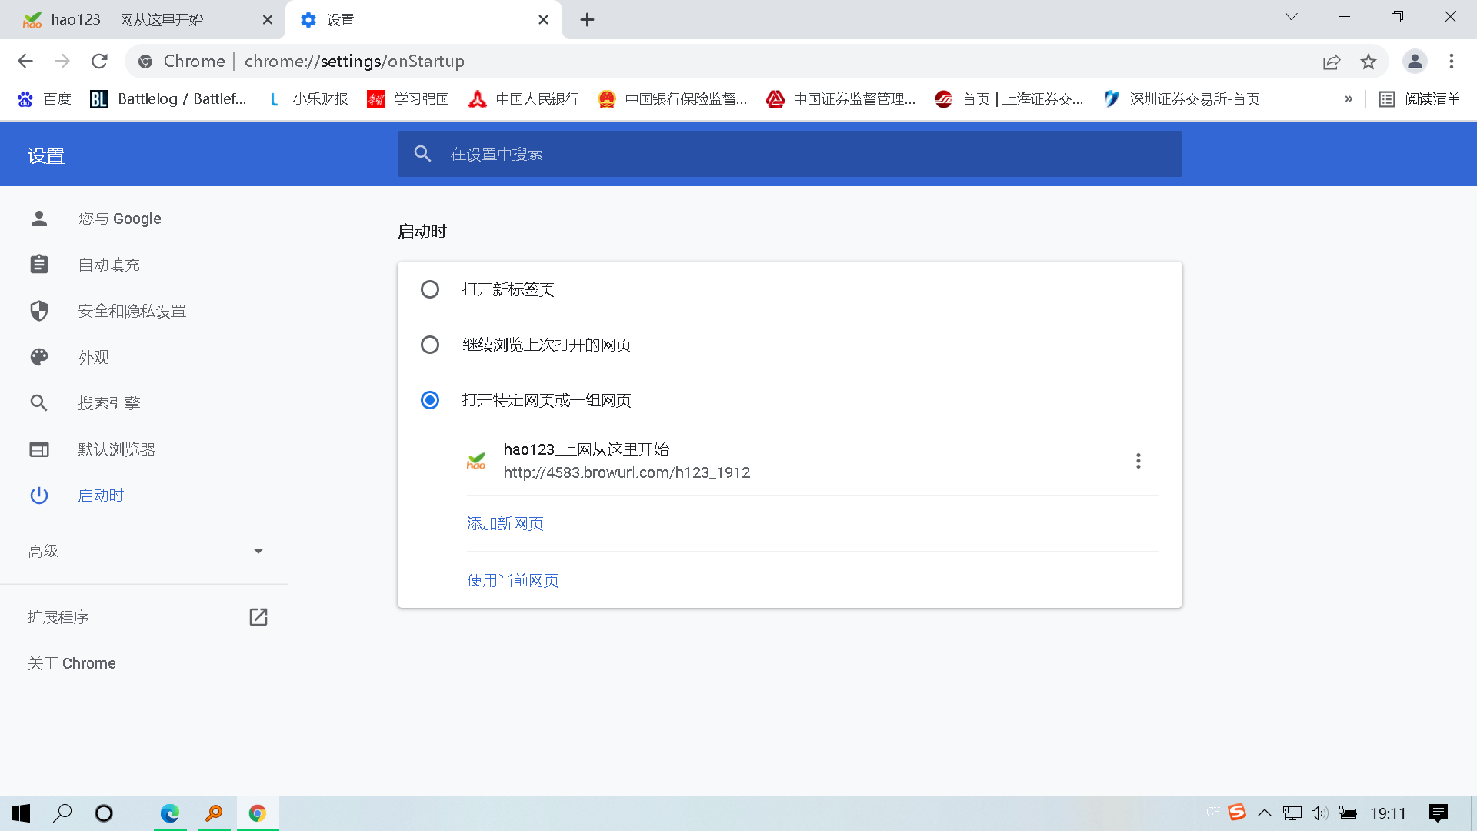Open the volume speaker tray icon
Image resolution: width=1477 pixels, height=831 pixels.
[1319, 813]
